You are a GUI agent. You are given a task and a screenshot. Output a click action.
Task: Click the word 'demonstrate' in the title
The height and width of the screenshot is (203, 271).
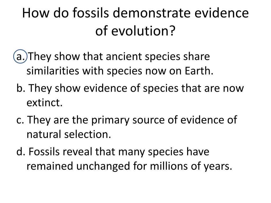152,13
